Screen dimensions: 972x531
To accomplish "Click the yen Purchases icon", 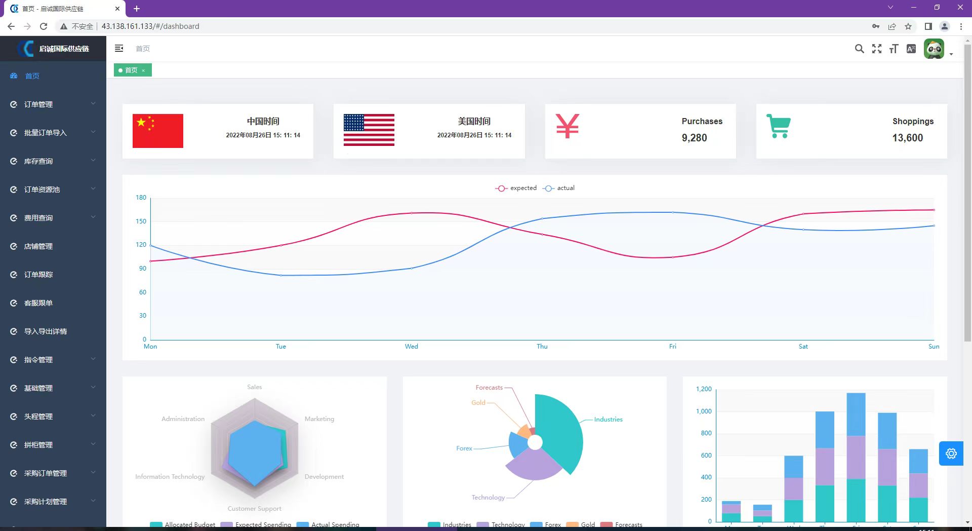I will click(x=568, y=126).
